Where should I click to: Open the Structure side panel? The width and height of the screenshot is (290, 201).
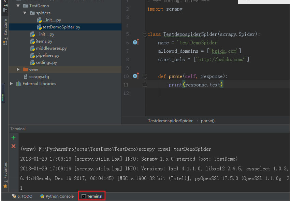[5, 32]
